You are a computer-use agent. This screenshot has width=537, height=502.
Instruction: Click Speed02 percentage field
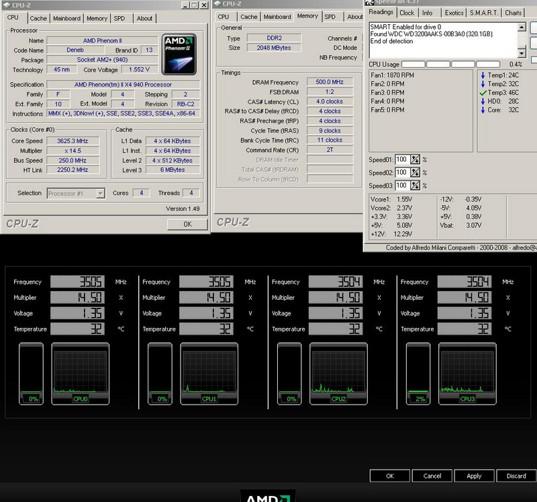402,173
